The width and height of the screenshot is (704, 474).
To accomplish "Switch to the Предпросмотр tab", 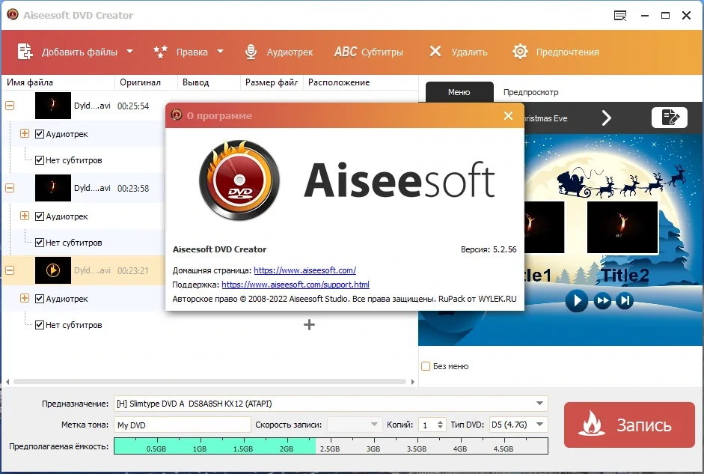I will pyautogui.click(x=530, y=92).
